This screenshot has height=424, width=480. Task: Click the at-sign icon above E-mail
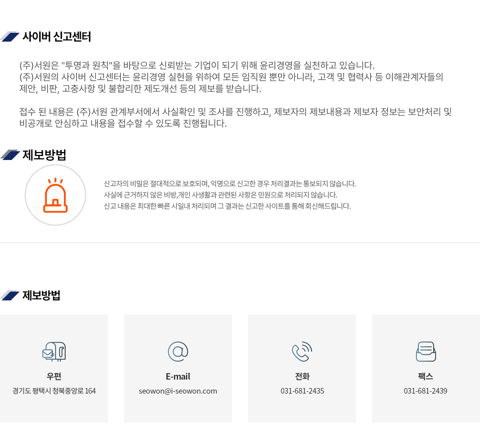pos(178,352)
